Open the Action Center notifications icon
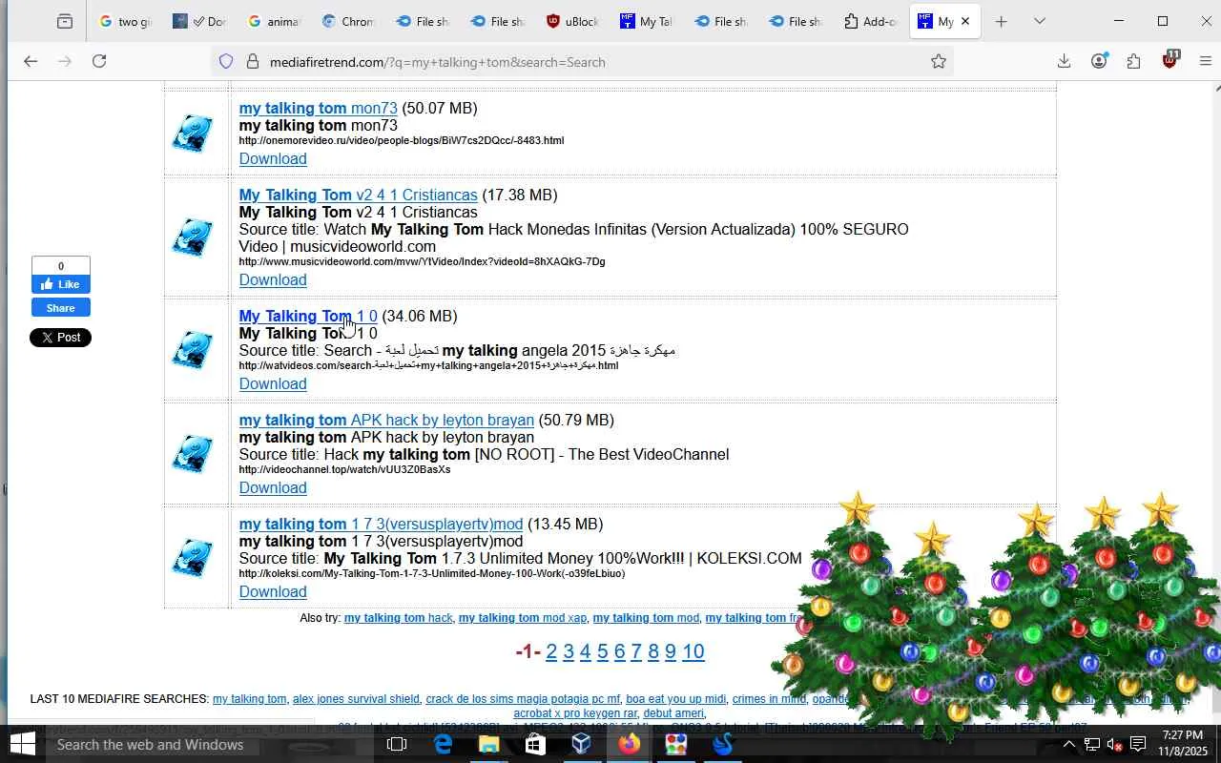This screenshot has height=763, width=1221. click(1138, 745)
